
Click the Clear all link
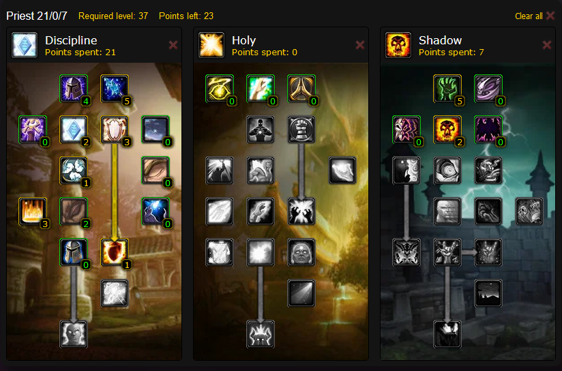tap(535, 16)
